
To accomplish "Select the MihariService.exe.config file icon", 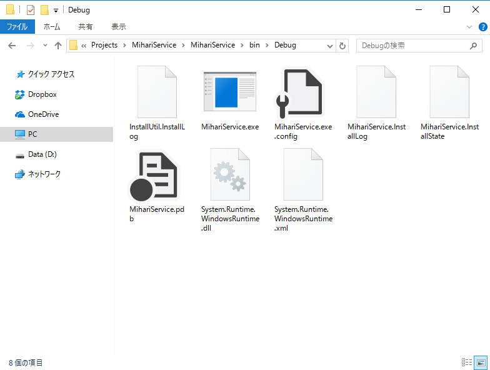I will 299,94.
